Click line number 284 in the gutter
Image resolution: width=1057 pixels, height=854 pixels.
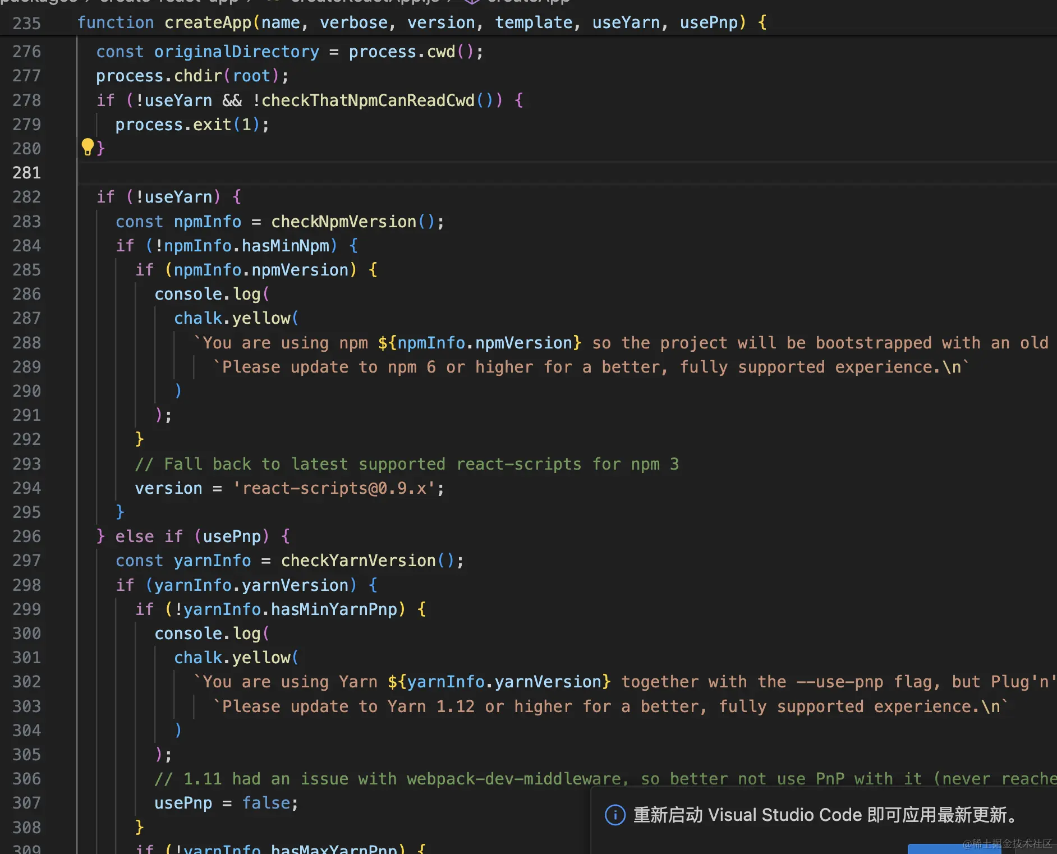(27, 246)
